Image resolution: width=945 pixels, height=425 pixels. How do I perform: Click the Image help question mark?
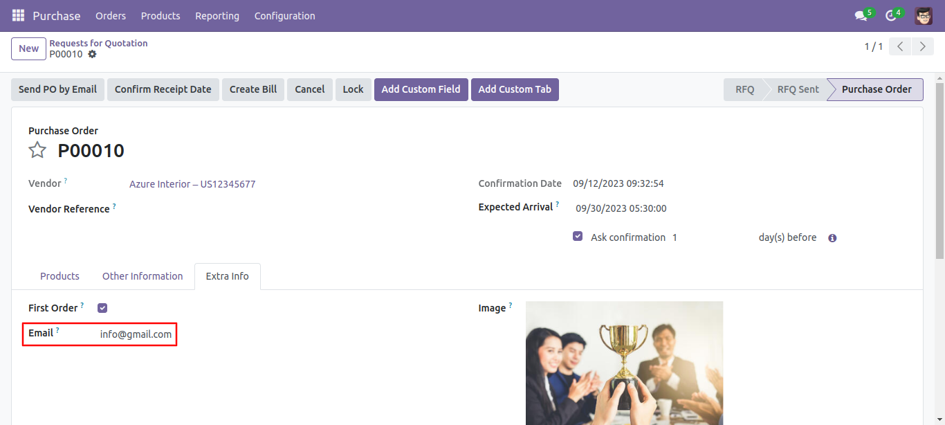(511, 305)
